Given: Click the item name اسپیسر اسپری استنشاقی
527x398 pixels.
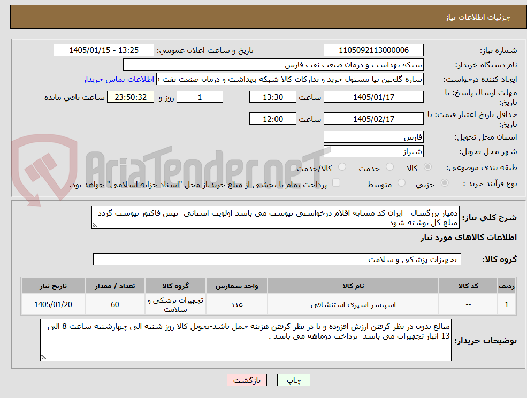Looking at the screenshot, I should (x=353, y=305).
